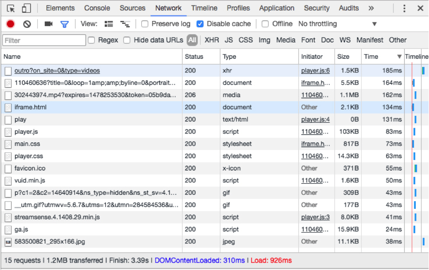
Task: Open the No throttling dropdown
Action: [x=337, y=24]
